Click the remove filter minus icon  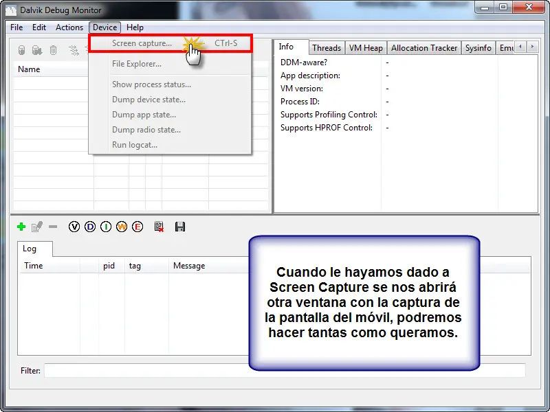coord(53,227)
